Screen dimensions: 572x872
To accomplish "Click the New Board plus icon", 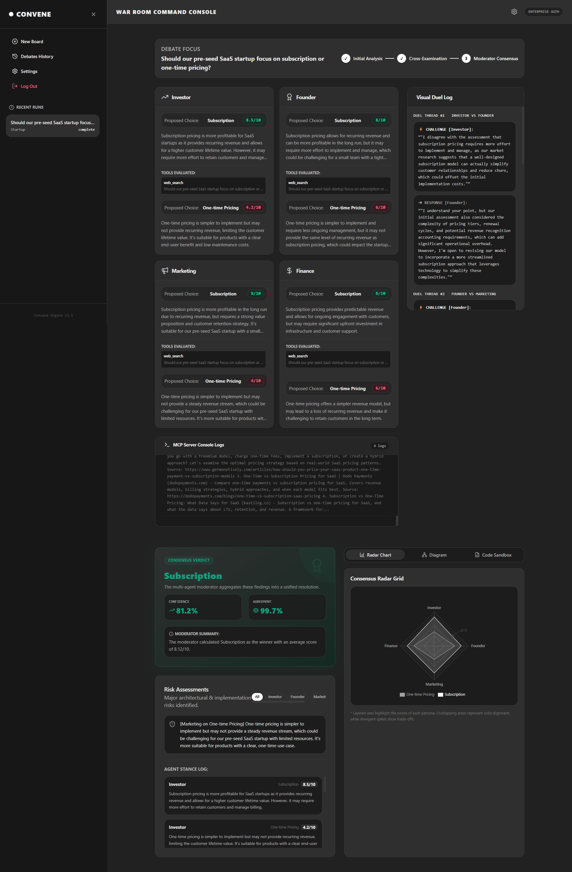I will tap(15, 41).
